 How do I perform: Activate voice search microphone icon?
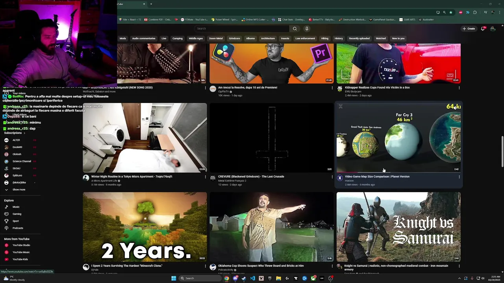307,28
